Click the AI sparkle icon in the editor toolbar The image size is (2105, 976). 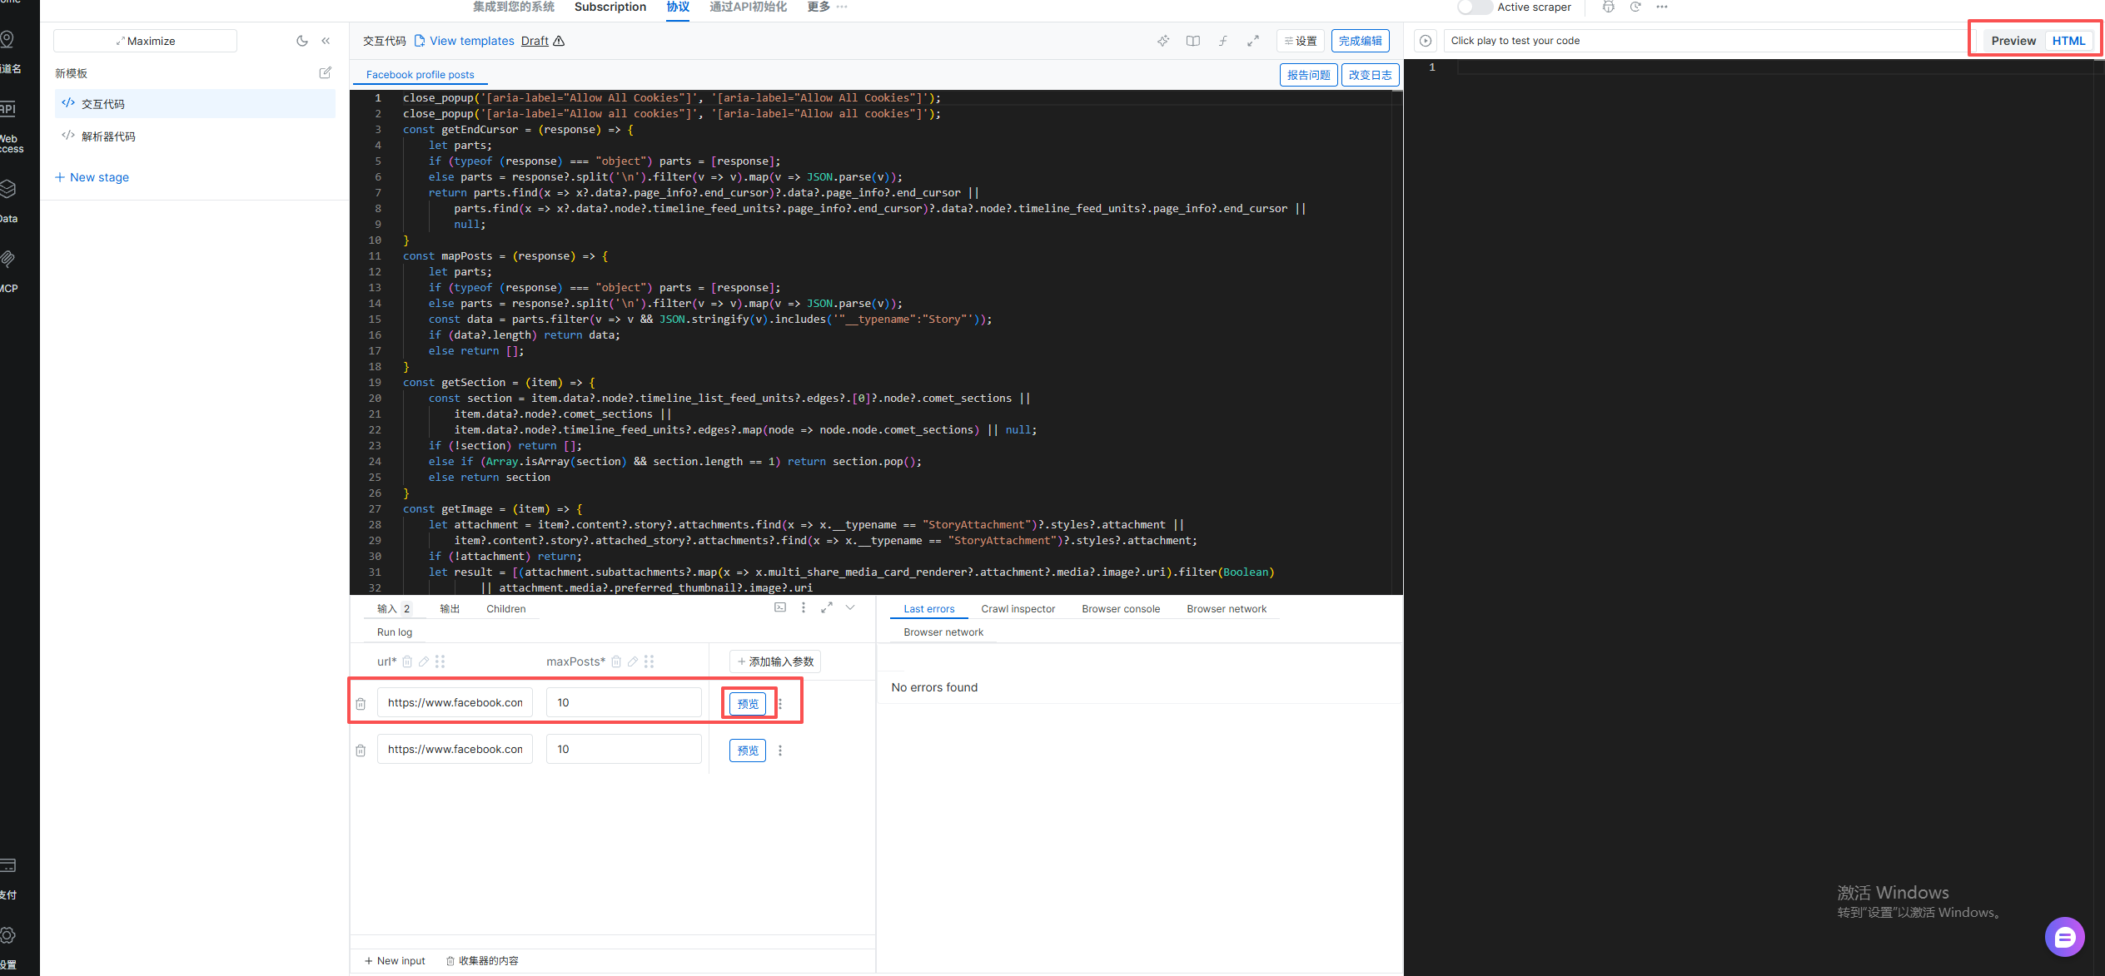click(x=1163, y=41)
